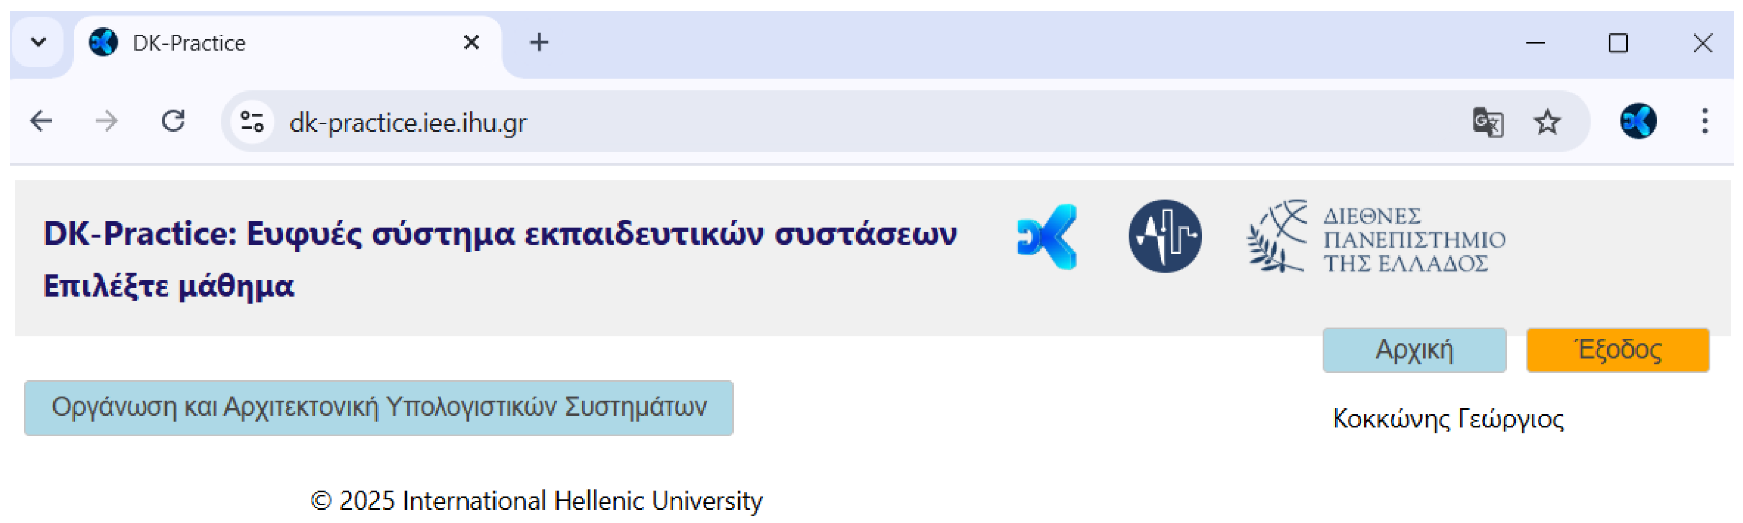Click the orange Έξοδος logout button
The width and height of the screenshot is (1743, 523).
(x=1617, y=350)
